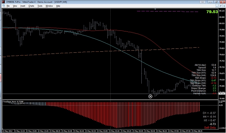Click the 124.8 TMA size value
Viewport: 226px width, 133px height.
213,76
